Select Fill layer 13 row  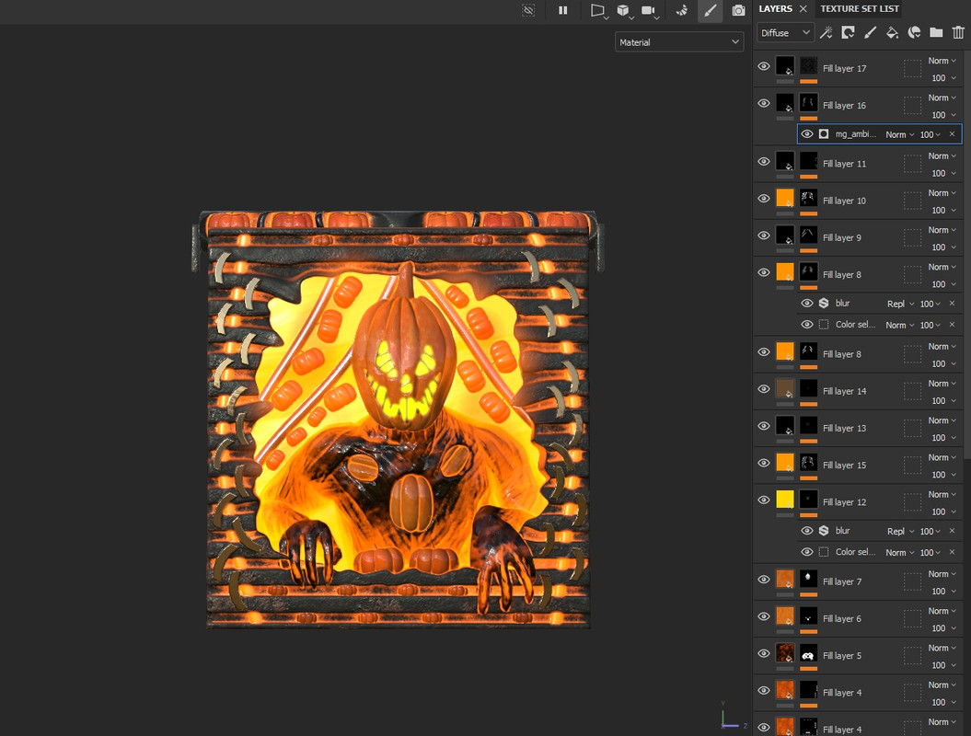coord(858,429)
